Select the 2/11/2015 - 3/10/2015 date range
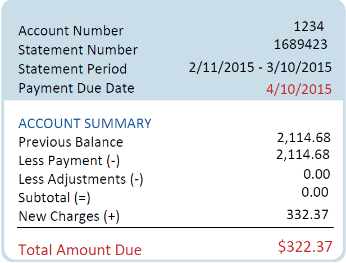346x263 pixels. point(261,68)
